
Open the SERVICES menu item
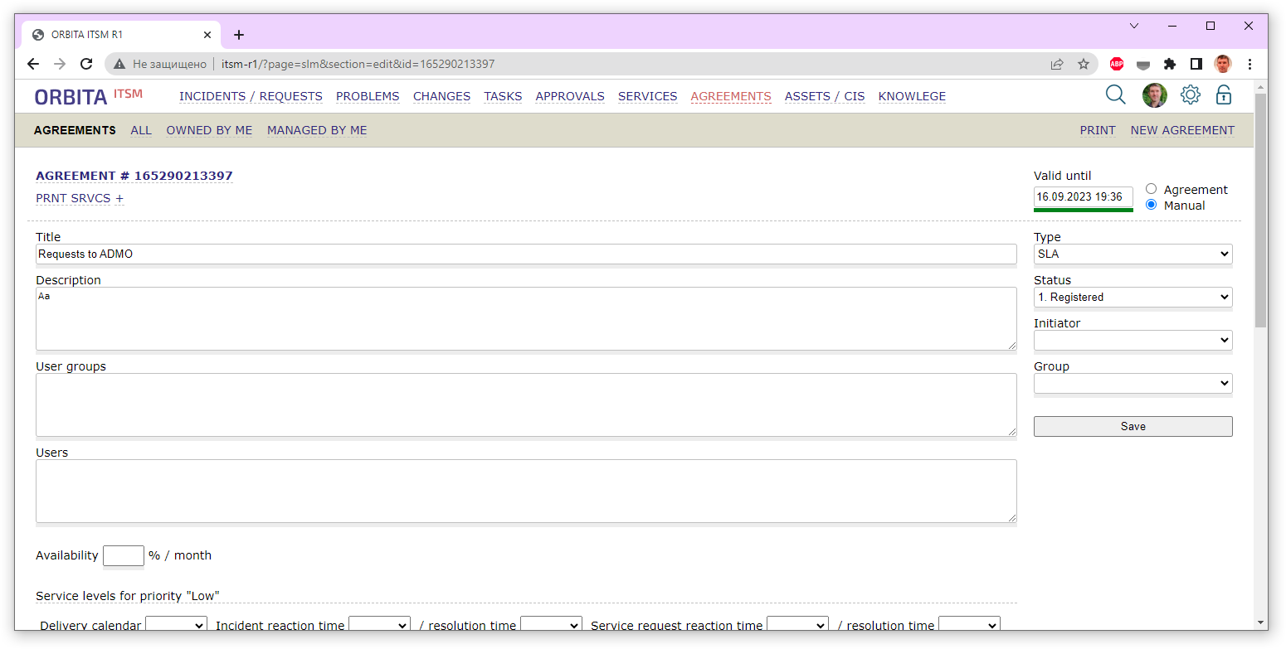coord(647,96)
